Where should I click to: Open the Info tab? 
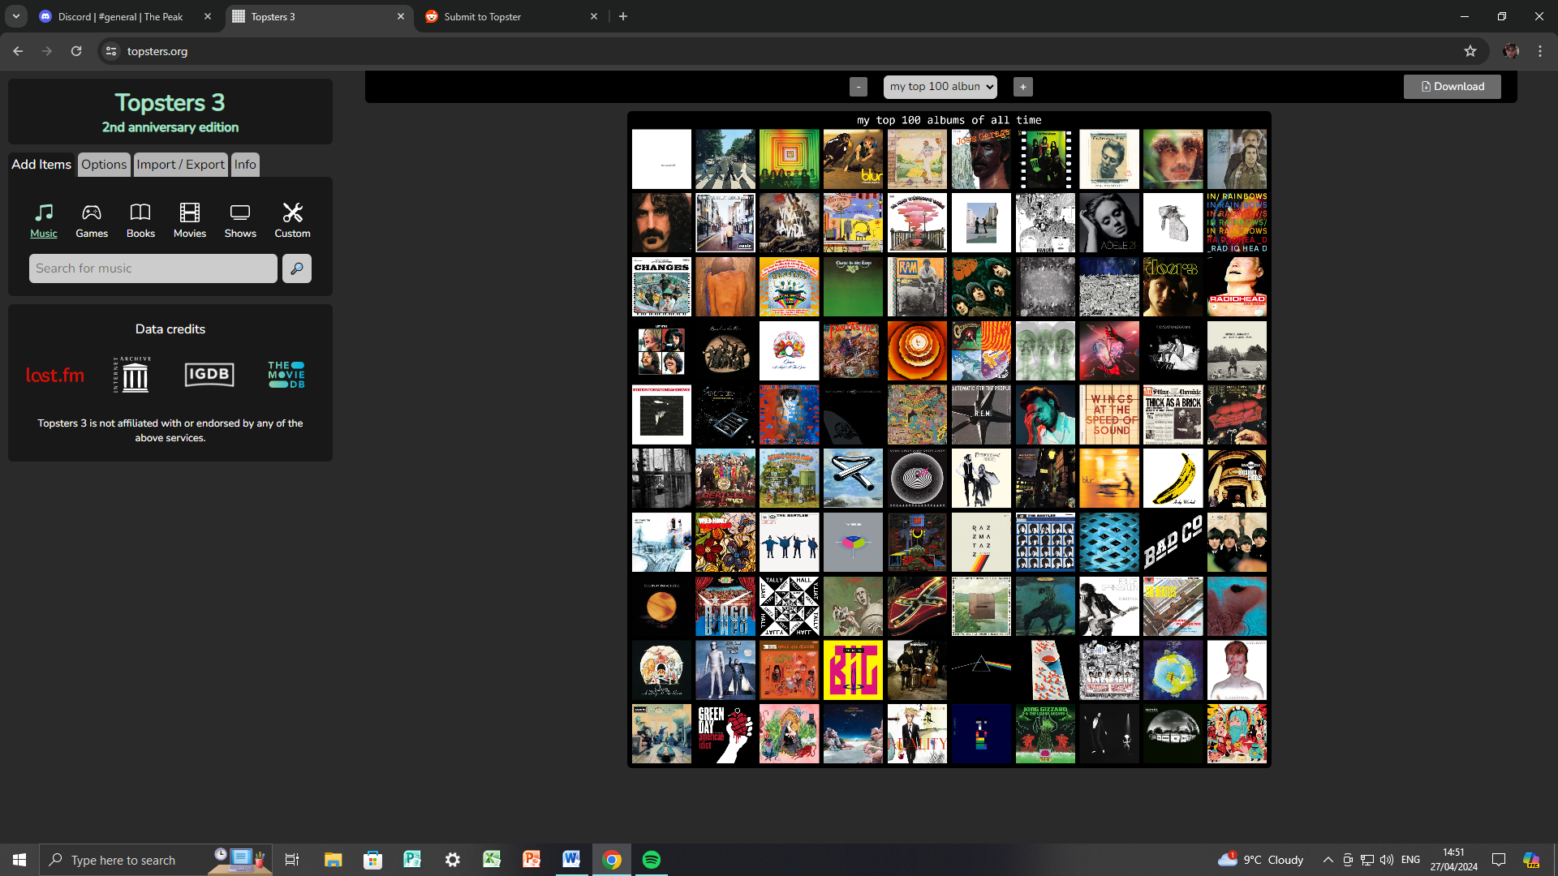point(245,165)
